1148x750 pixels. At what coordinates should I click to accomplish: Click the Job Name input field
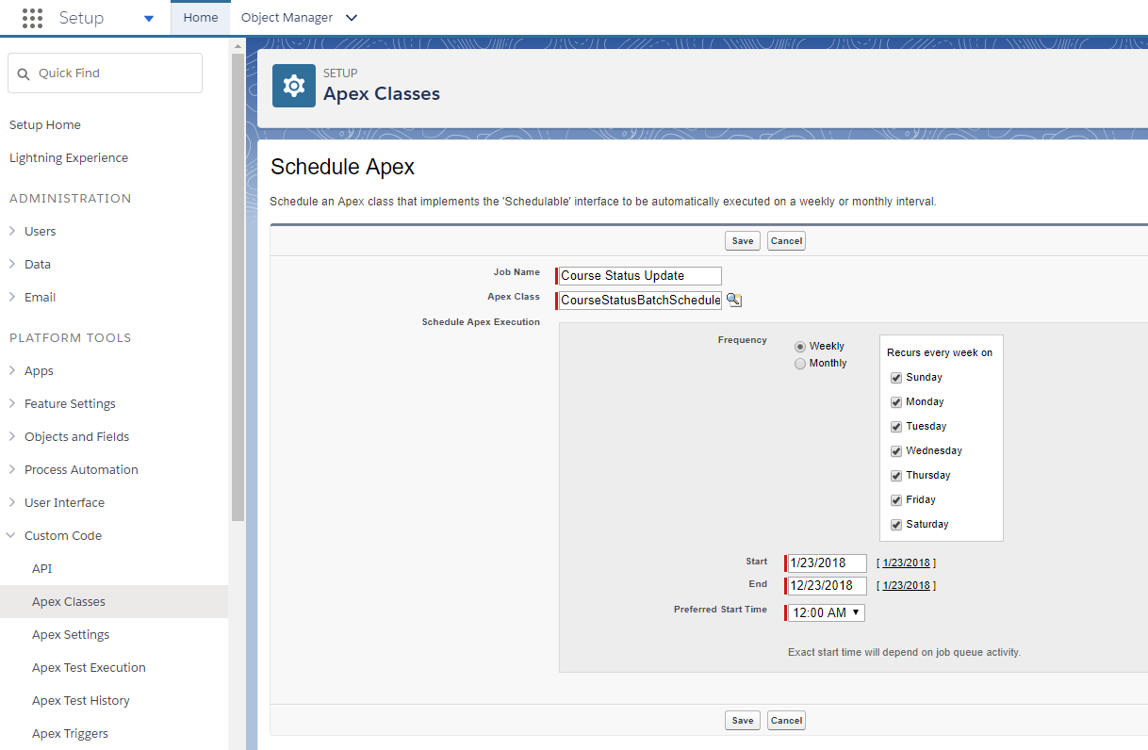click(640, 276)
